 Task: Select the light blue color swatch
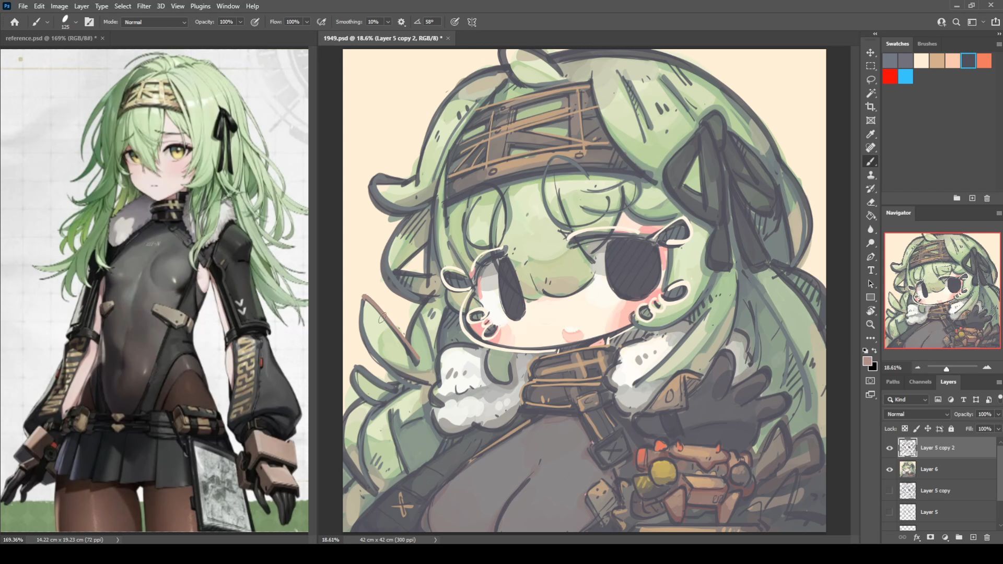[x=906, y=77]
